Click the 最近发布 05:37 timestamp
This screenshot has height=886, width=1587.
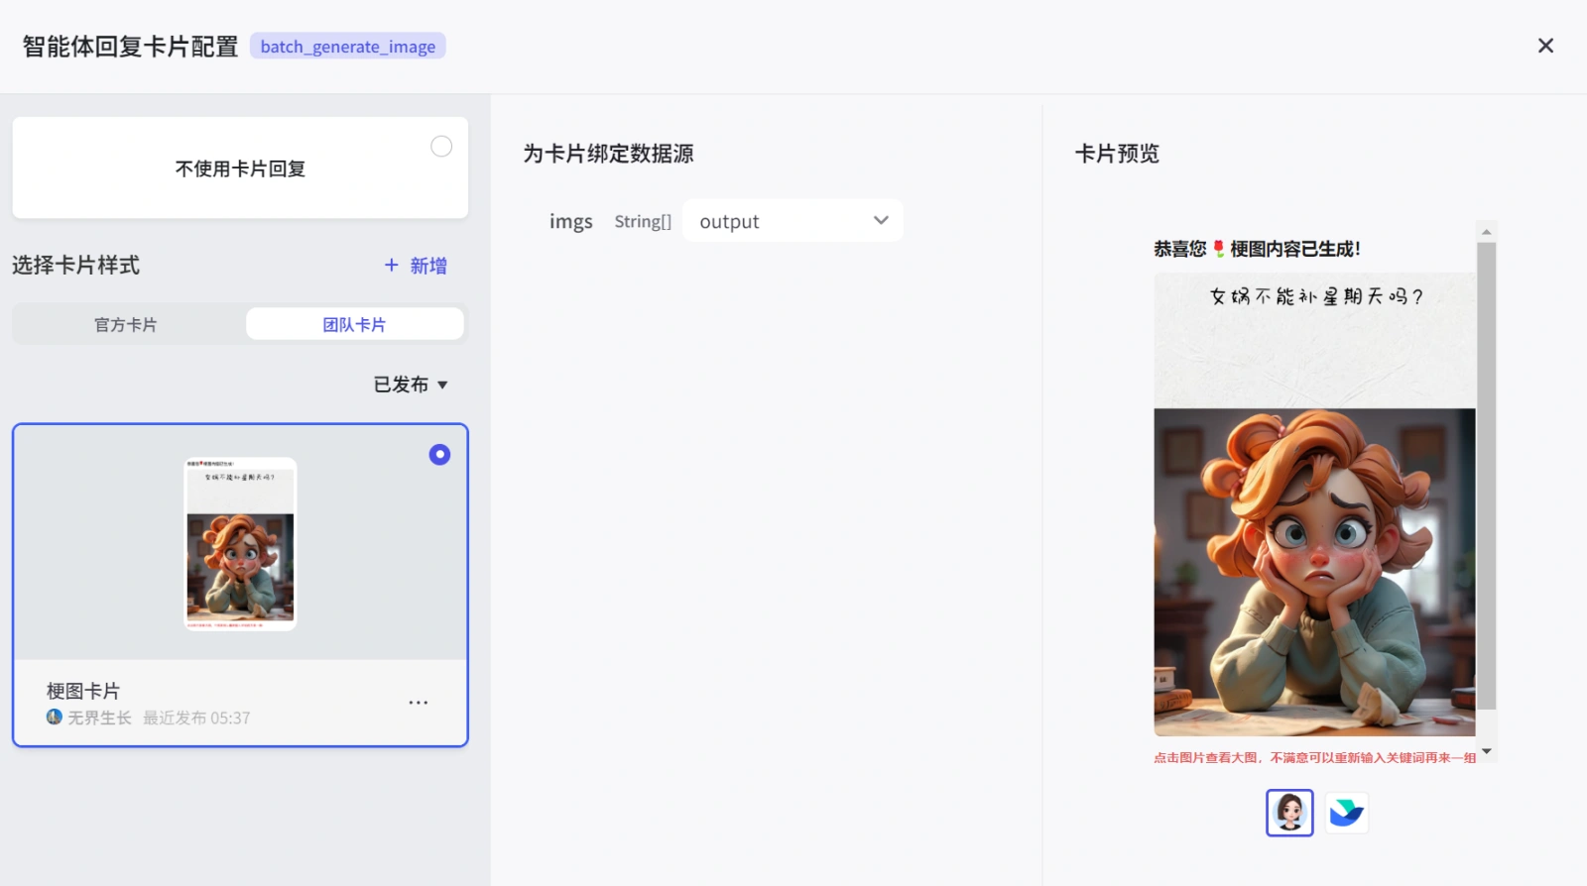pos(196,718)
